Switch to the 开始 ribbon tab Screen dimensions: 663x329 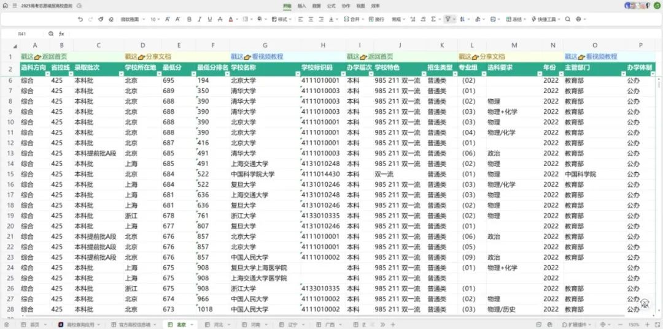click(287, 6)
